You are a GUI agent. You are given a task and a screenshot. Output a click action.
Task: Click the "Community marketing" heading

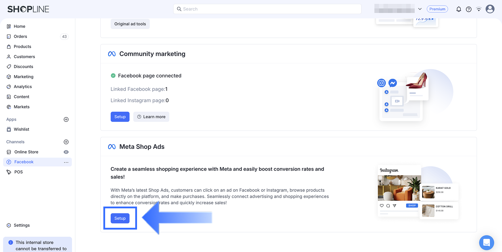pos(152,54)
